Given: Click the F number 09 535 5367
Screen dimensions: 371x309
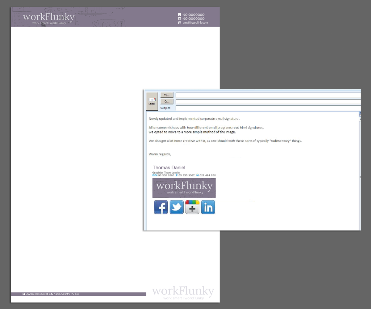Looking at the screenshot, I should pyautogui.click(x=186, y=175).
